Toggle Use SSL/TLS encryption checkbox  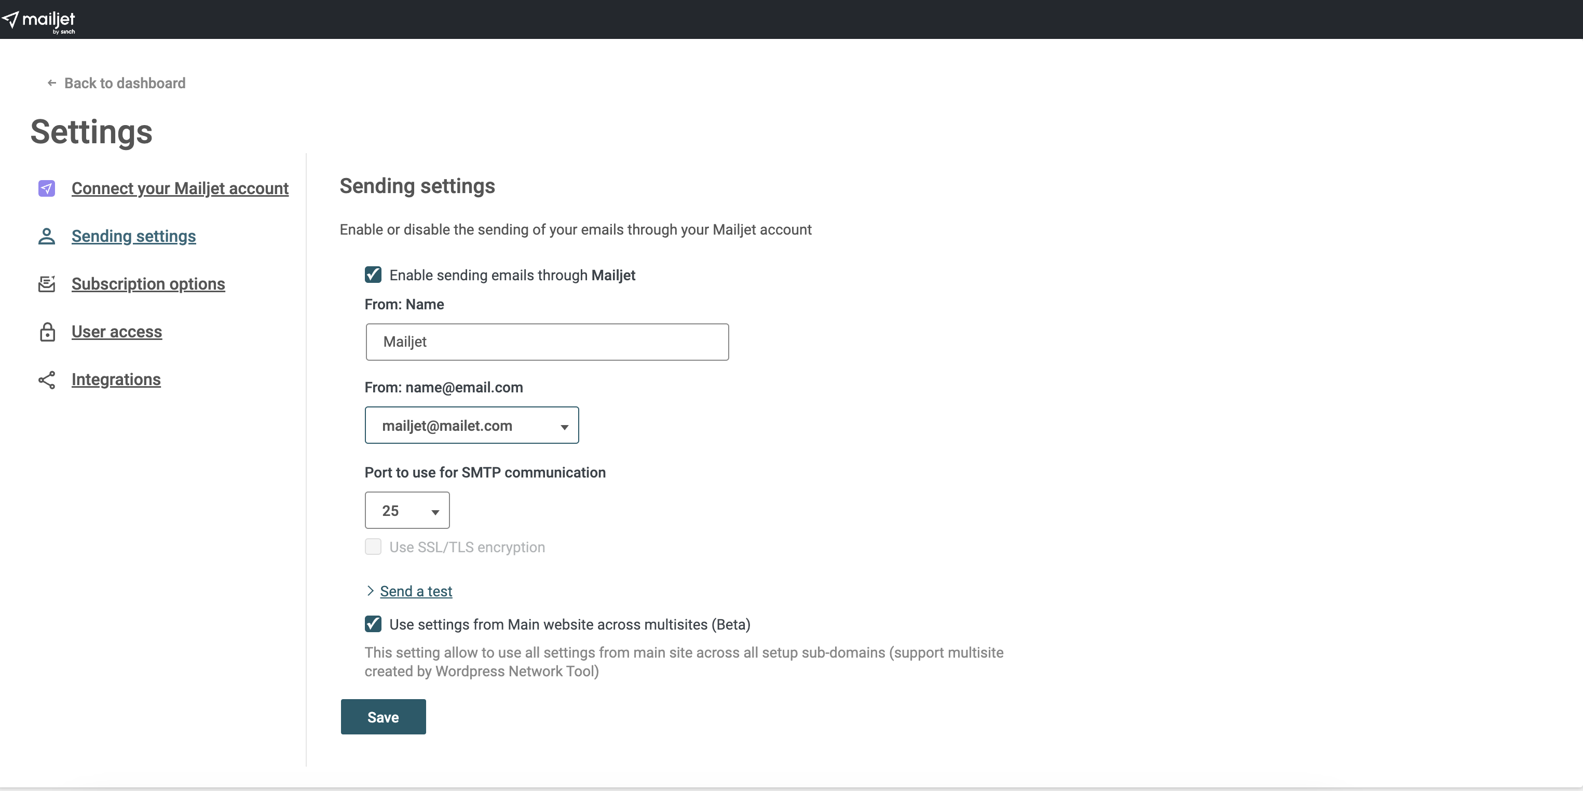click(373, 547)
